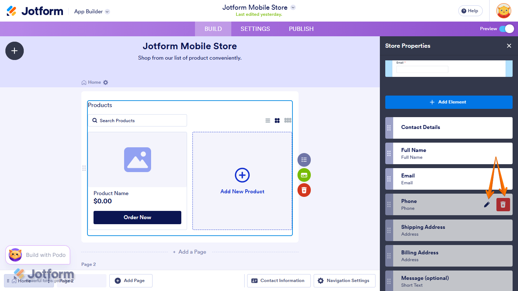Remove the Phone element via trash icon

pos(503,204)
